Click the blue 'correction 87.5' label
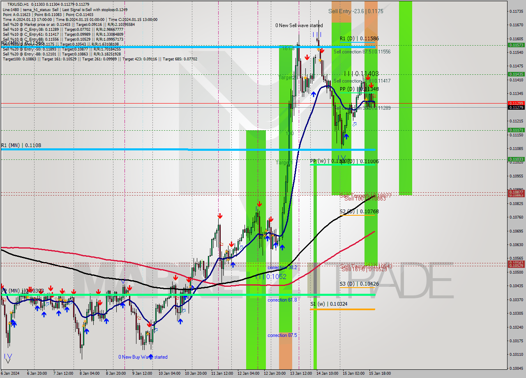The image size is (526, 378). pyautogui.click(x=282, y=335)
